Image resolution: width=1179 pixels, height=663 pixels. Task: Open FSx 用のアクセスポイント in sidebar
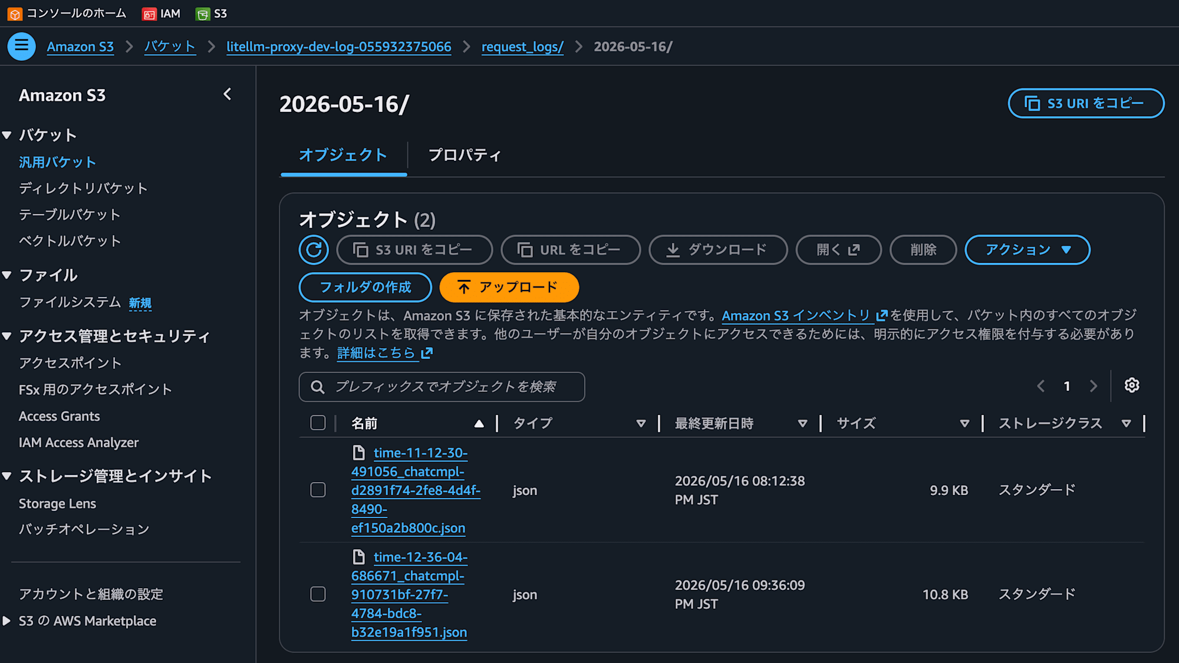point(95,389)
